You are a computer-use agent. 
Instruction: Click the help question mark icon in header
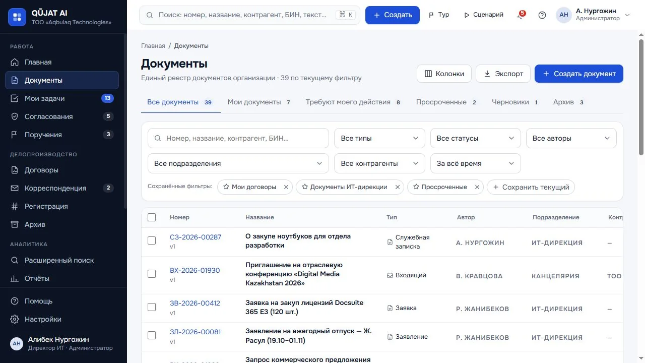point(542,15)
